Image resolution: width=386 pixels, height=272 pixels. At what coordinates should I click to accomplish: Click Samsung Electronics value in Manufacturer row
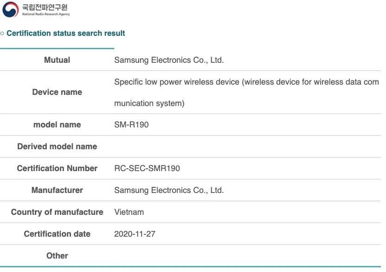(169, 190)
